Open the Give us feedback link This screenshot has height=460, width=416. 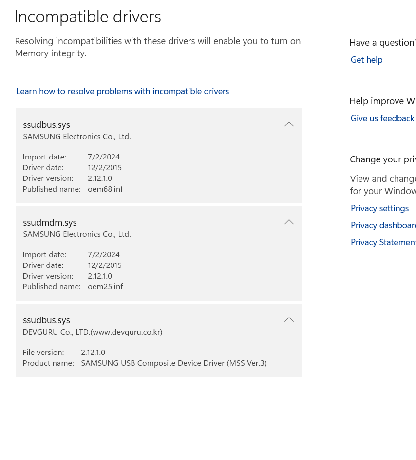382,118
